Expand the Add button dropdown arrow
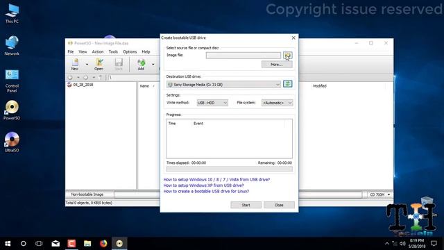The image size is (444, 250). click(153, 65)
